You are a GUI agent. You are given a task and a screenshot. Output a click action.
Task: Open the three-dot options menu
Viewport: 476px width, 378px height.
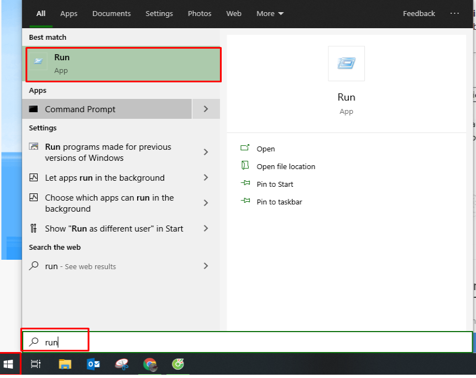point(454,13)
